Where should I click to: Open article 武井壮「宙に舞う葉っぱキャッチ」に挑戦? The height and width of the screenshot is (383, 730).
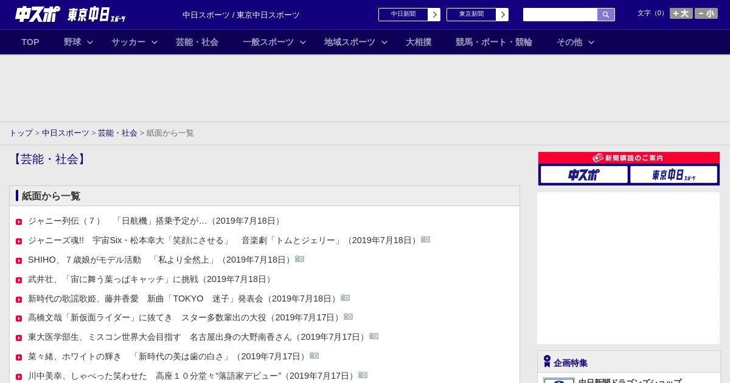tap(151, 279)
